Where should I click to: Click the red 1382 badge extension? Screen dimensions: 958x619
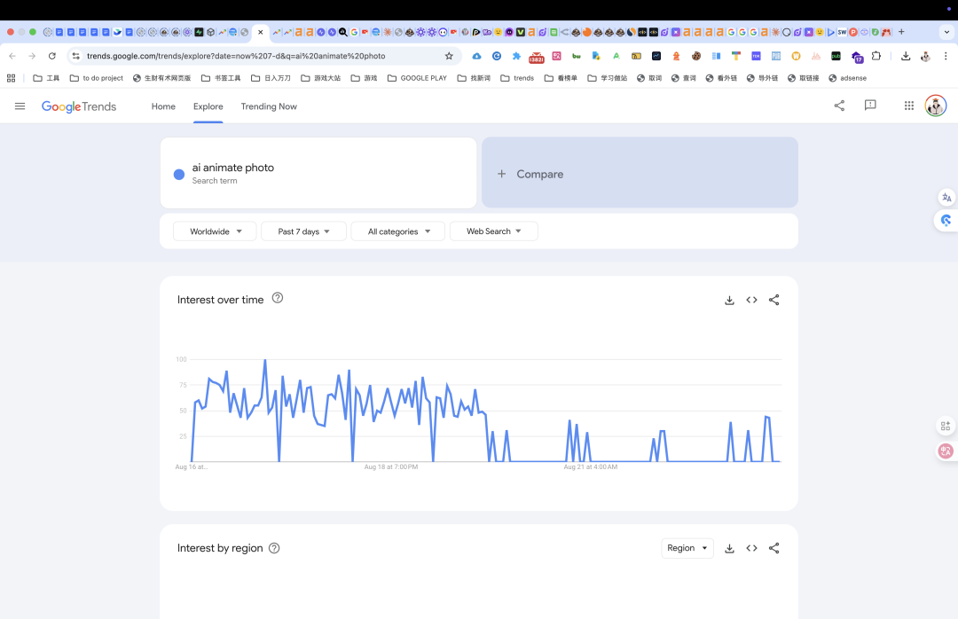[x=537, y=57]
